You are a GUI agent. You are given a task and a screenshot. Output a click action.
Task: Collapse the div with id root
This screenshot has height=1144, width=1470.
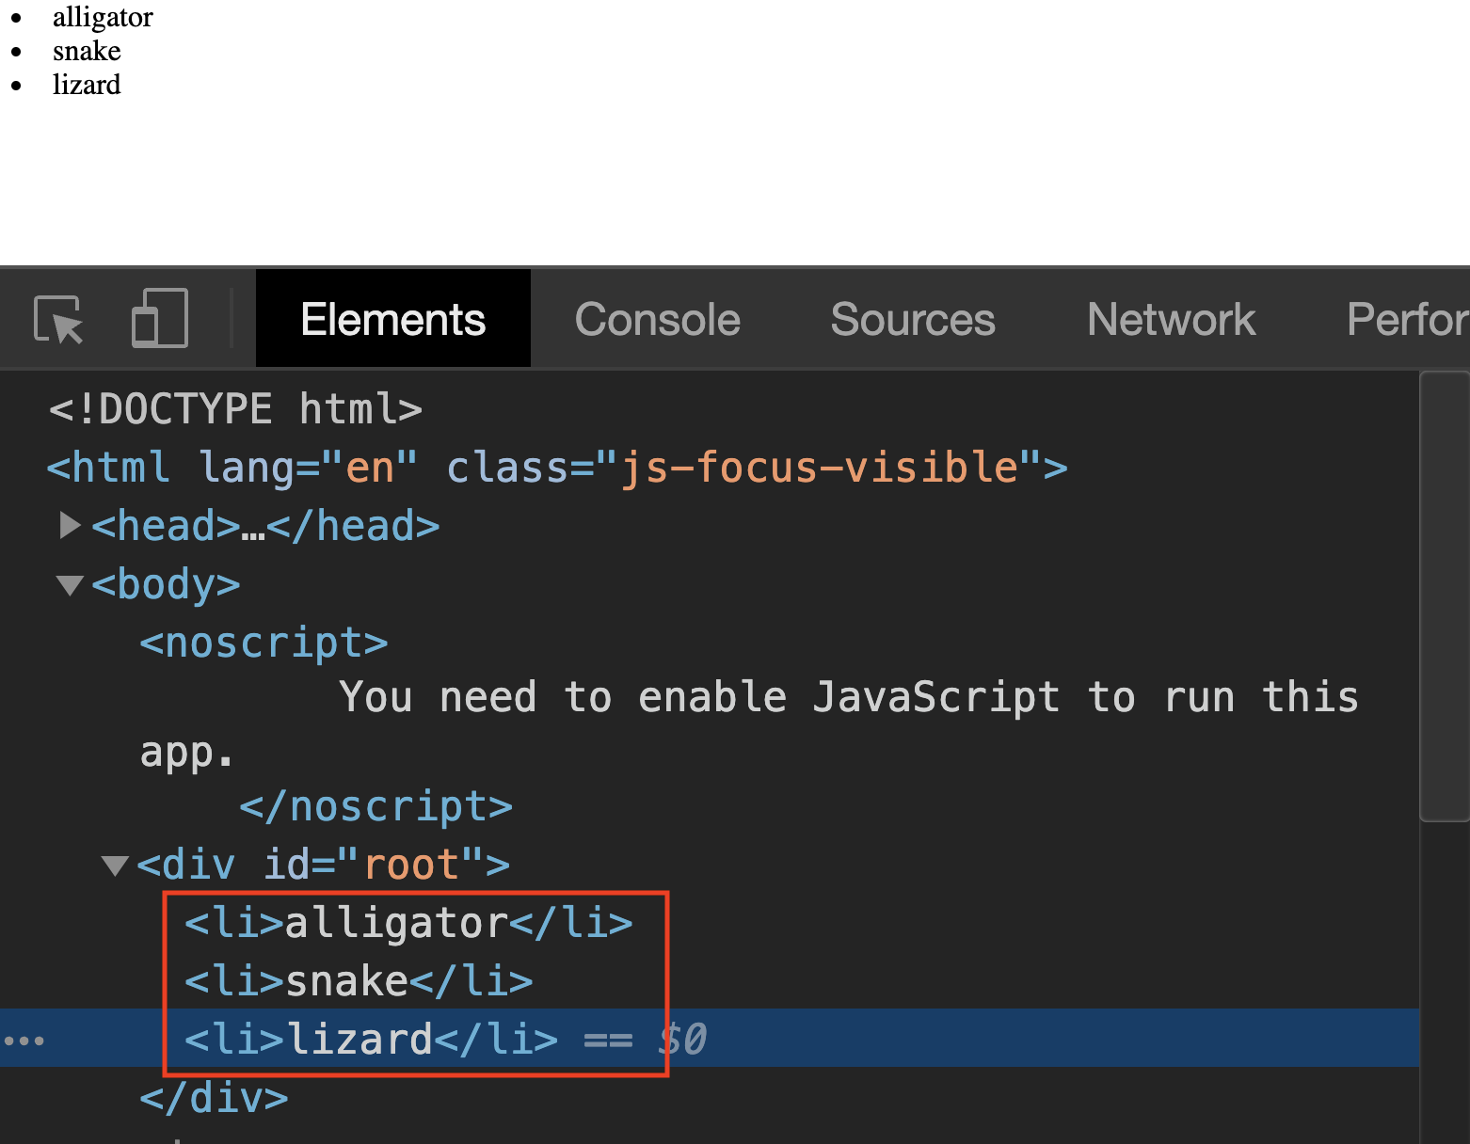point(115,866)
